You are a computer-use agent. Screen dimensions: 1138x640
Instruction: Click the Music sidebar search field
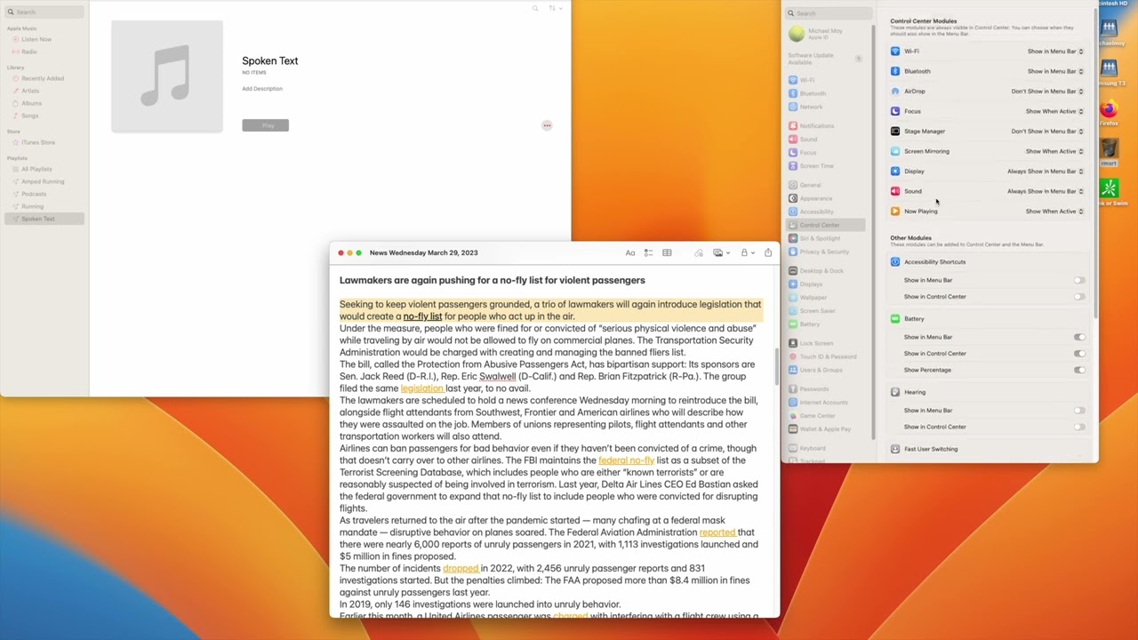(44, 12)
